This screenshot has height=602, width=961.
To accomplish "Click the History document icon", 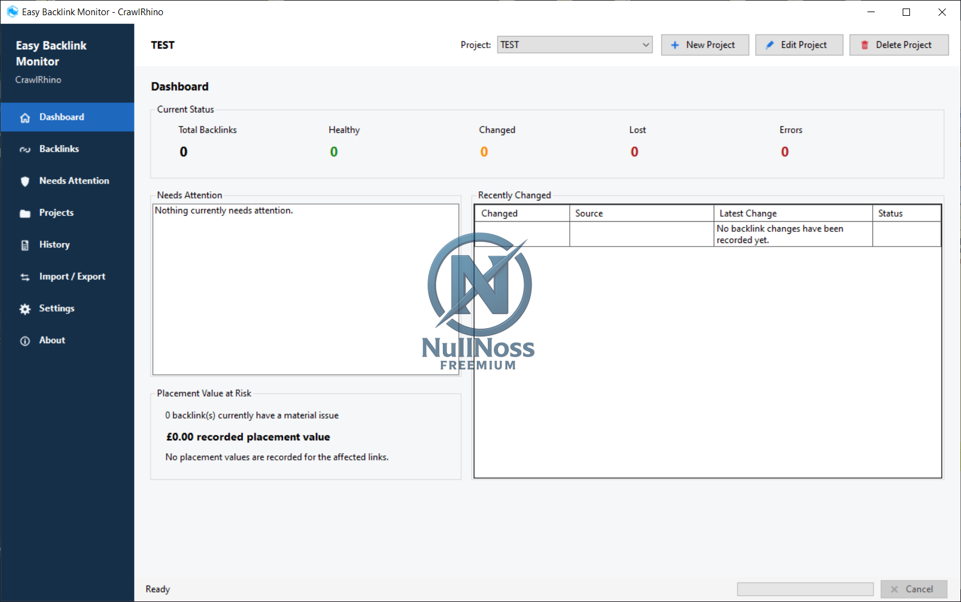I will pos(25,245).
